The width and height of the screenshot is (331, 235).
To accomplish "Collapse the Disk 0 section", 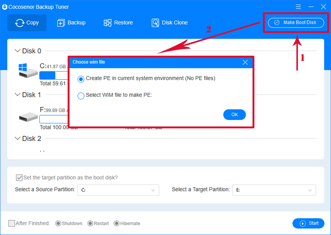I will (17, 51).
